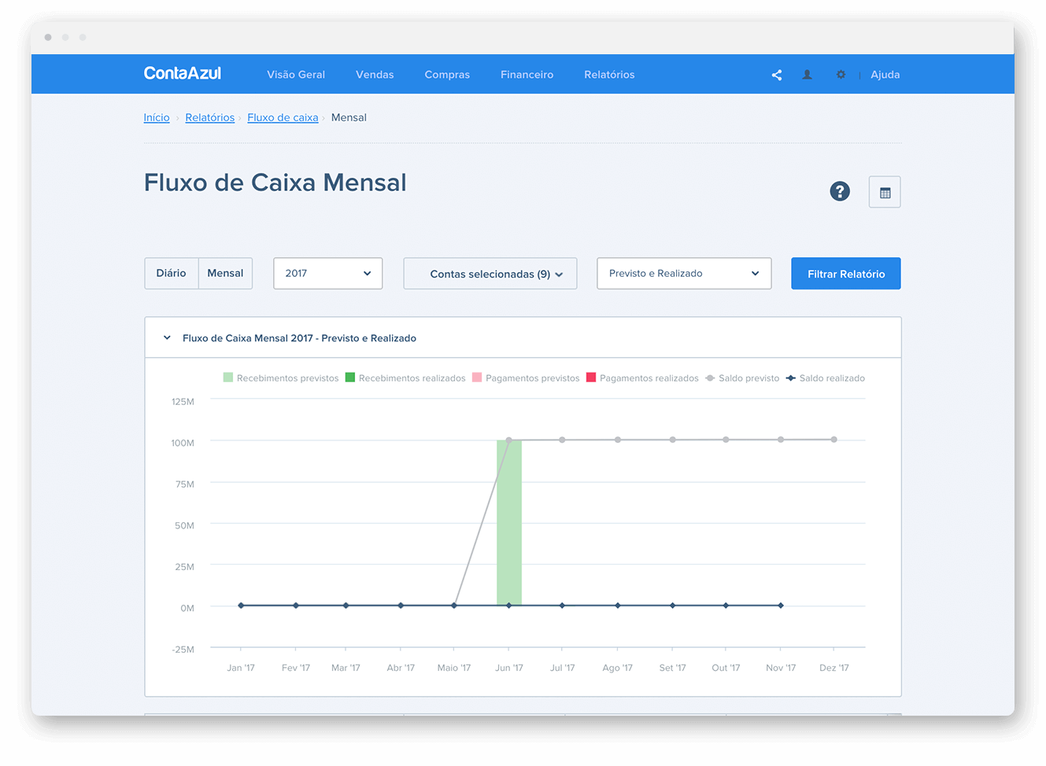The image size is (1046, 766).
Task: Click the Dez '17 axis label
Action: (834, 668)
